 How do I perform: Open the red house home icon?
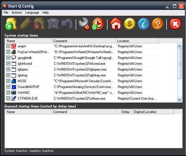(116, 24)
